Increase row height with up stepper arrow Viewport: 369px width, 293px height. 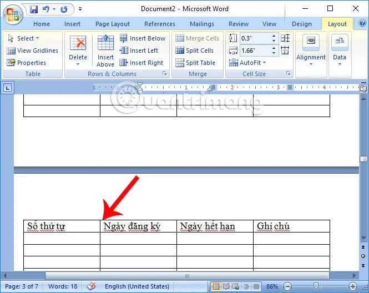274,36
